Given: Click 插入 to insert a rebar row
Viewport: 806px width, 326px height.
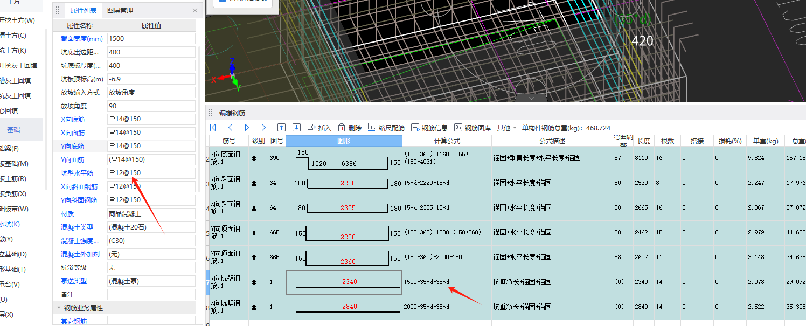Looking at the screenshot, I should [x=319, y=128].
